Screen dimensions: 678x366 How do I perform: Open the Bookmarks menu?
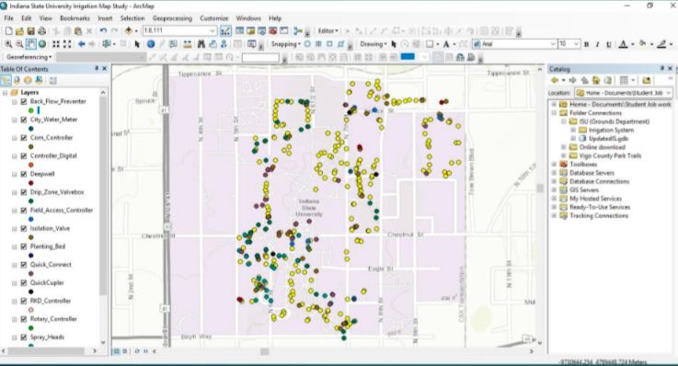(75, 18)
